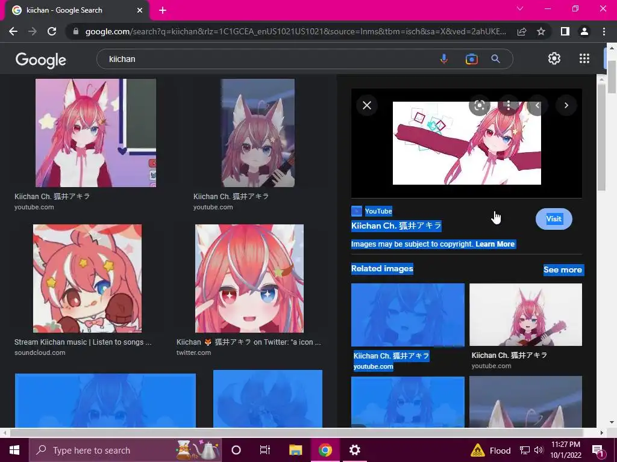
Task: Open Flood weather alert on taskbar
Action: (x=490, y=450)
